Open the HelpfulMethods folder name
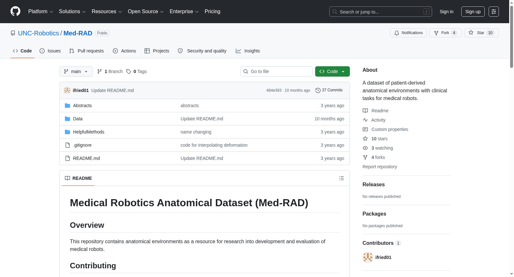Image resolution: width=514 pixels, height=277 pixels. 89,132
